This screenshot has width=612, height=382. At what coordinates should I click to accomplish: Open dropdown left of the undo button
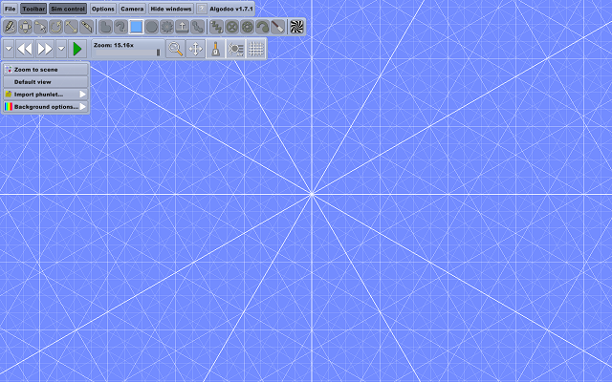click(8, 48)
